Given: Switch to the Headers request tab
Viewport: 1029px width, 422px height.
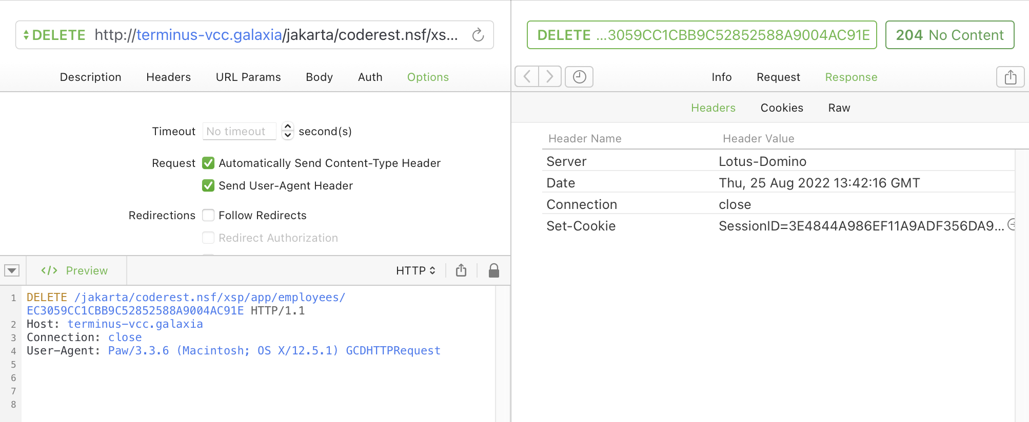Looking at the screenshot, I should tap(168, 77).
